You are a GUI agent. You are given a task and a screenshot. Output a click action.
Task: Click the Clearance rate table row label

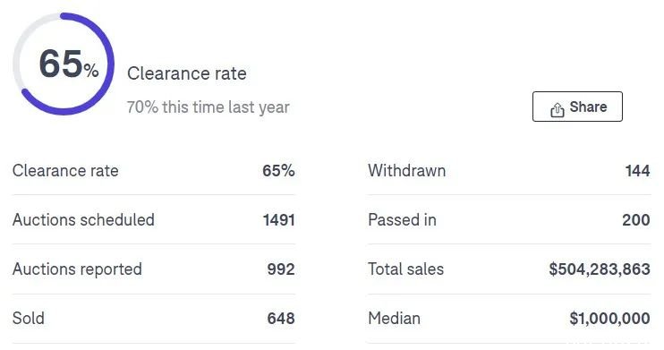pyautogui.click(x=65, y=171)
